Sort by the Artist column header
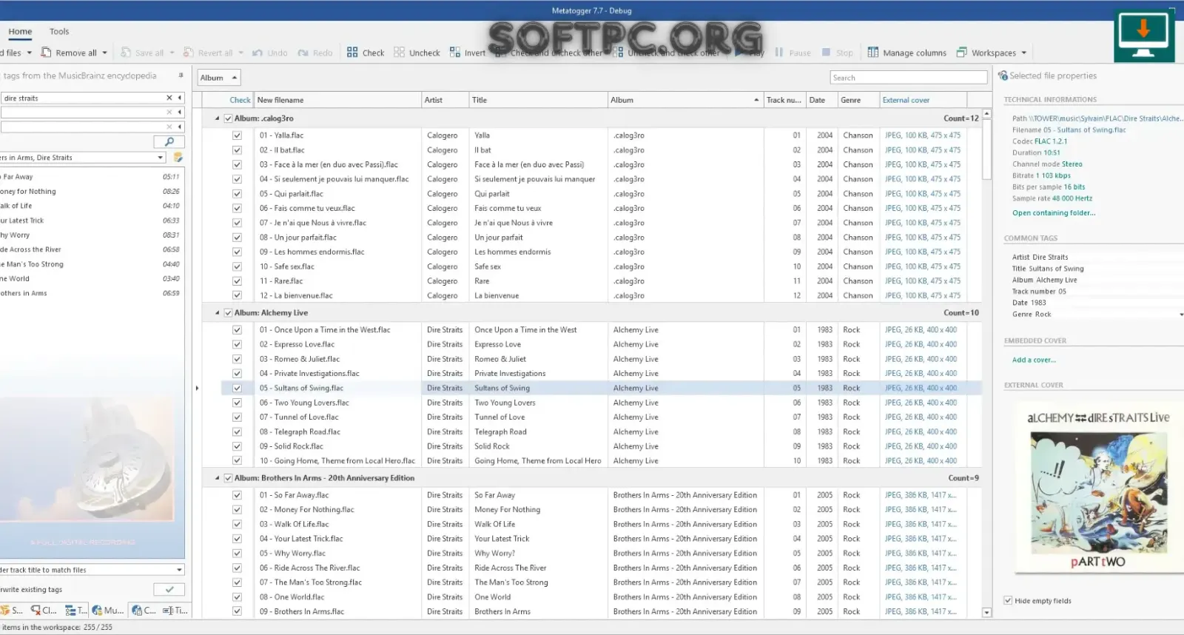This screenshot has height=635, width=1184. click(x=445, y=100)
